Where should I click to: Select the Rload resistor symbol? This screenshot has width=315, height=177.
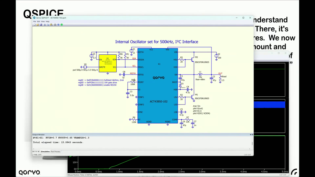click(x=220, y=79)
